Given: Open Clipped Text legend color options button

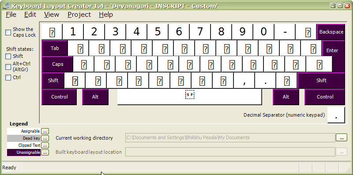Looking at the screenshot, I should pos(45,145).
